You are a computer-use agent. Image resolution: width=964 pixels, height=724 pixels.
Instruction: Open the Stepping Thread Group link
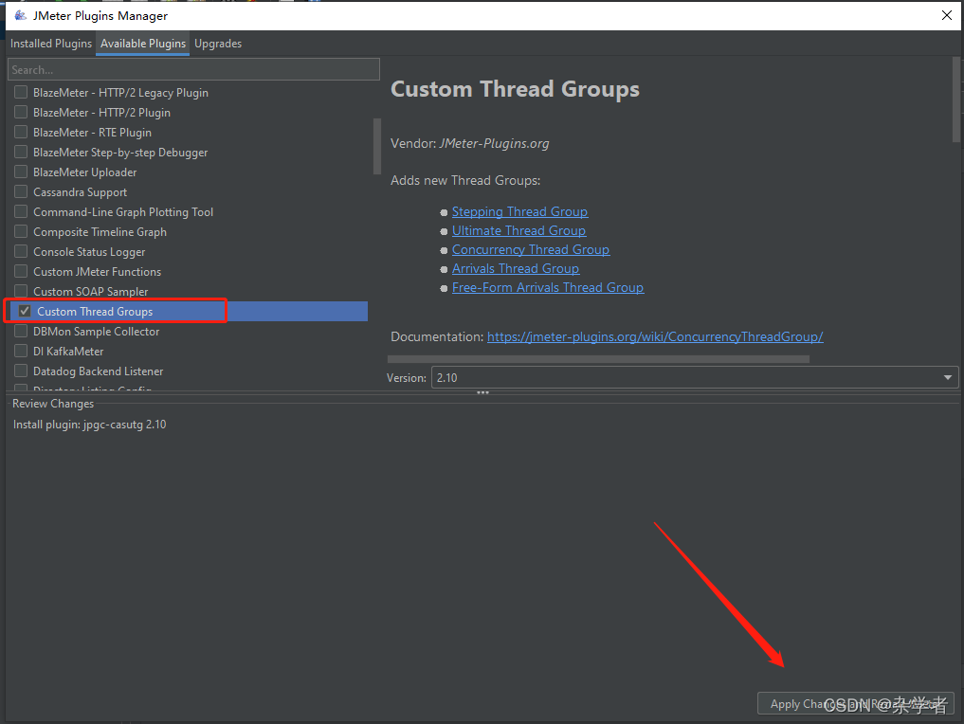[x=519, y=211]
